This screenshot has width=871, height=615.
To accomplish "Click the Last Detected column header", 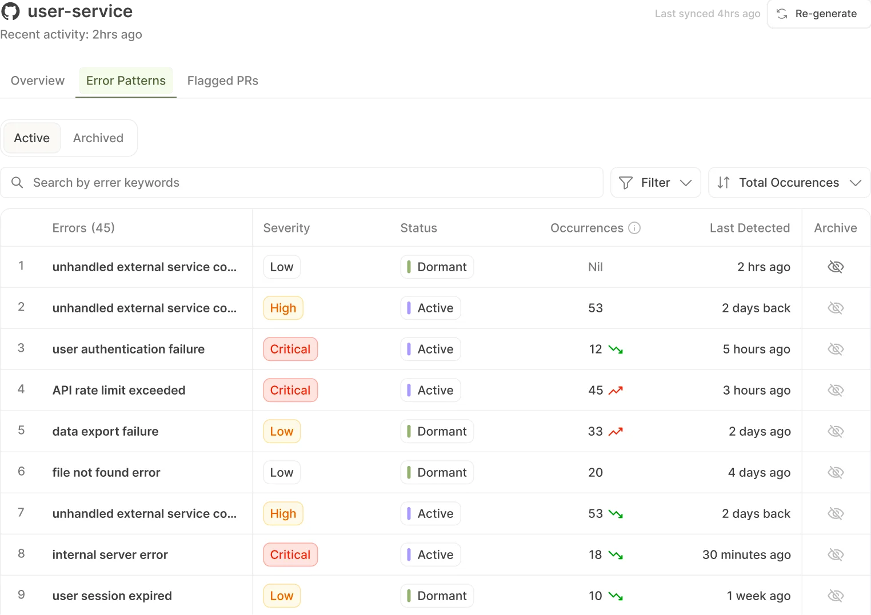I will pyautogui.click(x=749, y=228).
